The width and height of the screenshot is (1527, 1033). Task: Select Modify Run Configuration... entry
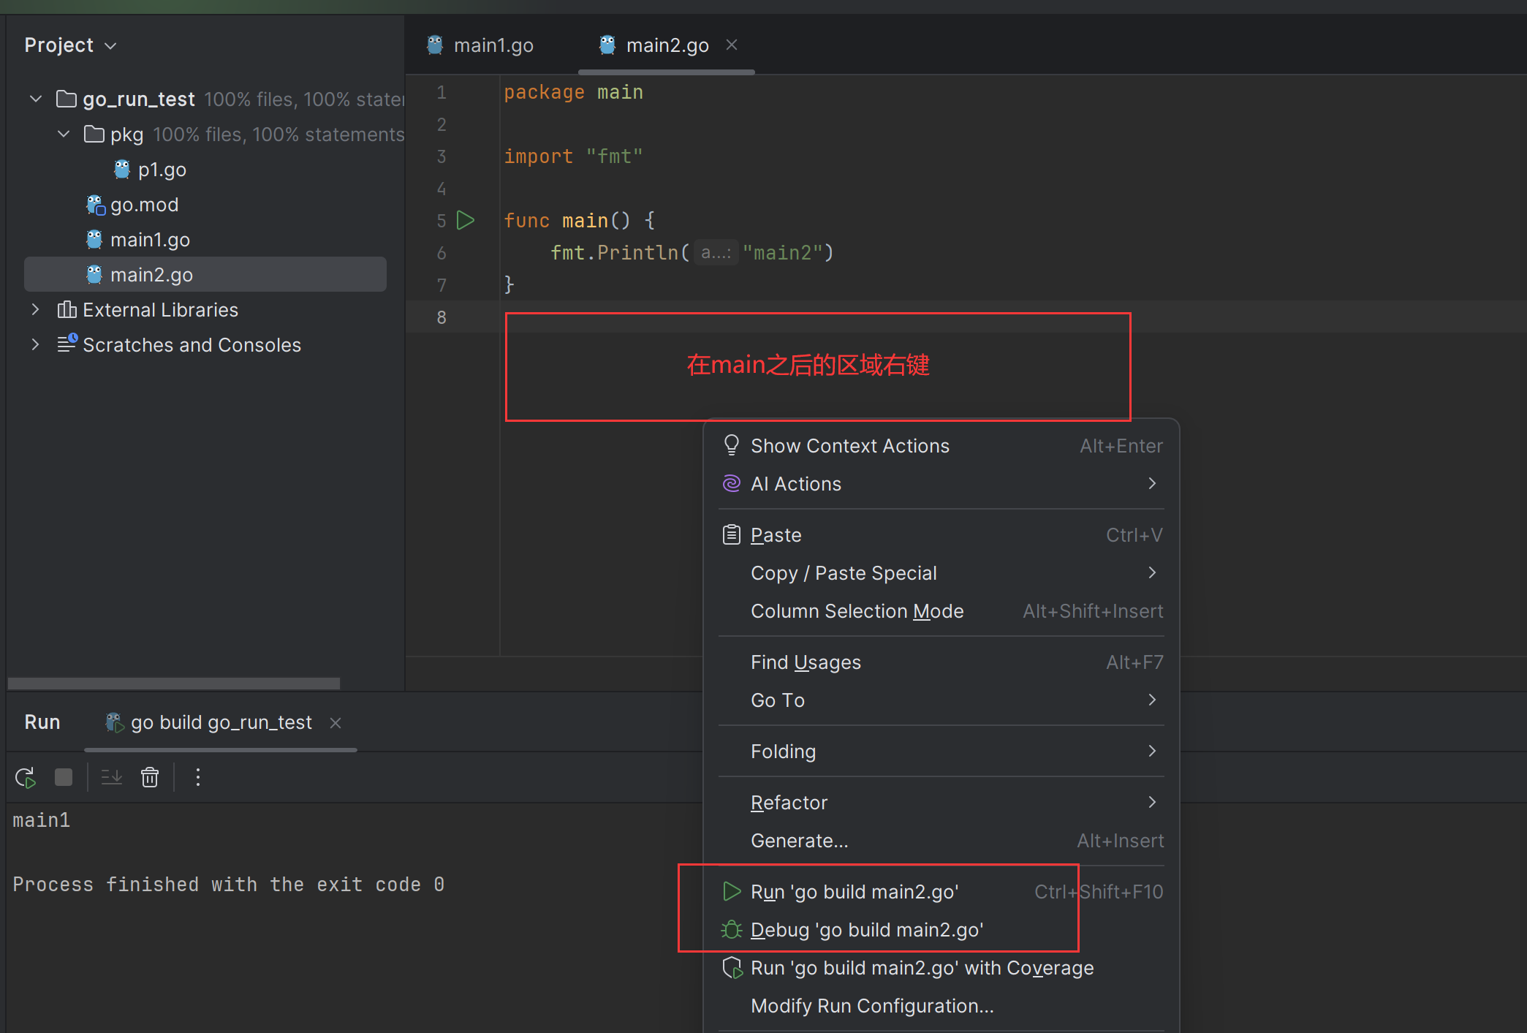pyautogui.click(x=872, y=1006)
